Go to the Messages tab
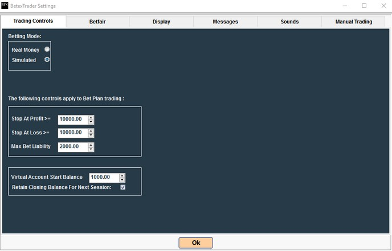 [x=225, y=22]
